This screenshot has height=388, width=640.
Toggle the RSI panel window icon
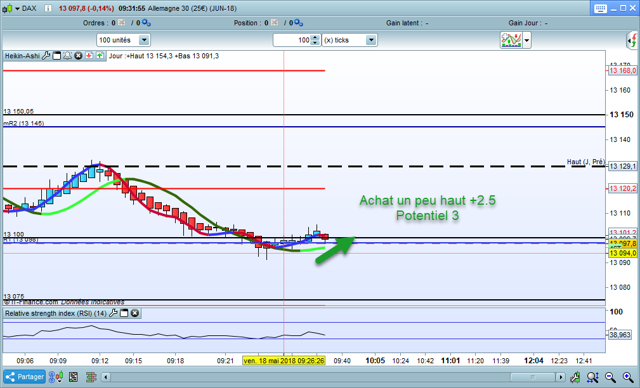click(124, 313)
